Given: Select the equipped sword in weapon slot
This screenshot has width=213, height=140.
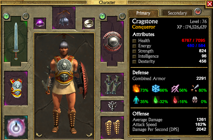Looking at the screenshot, I should pos(16,41).
